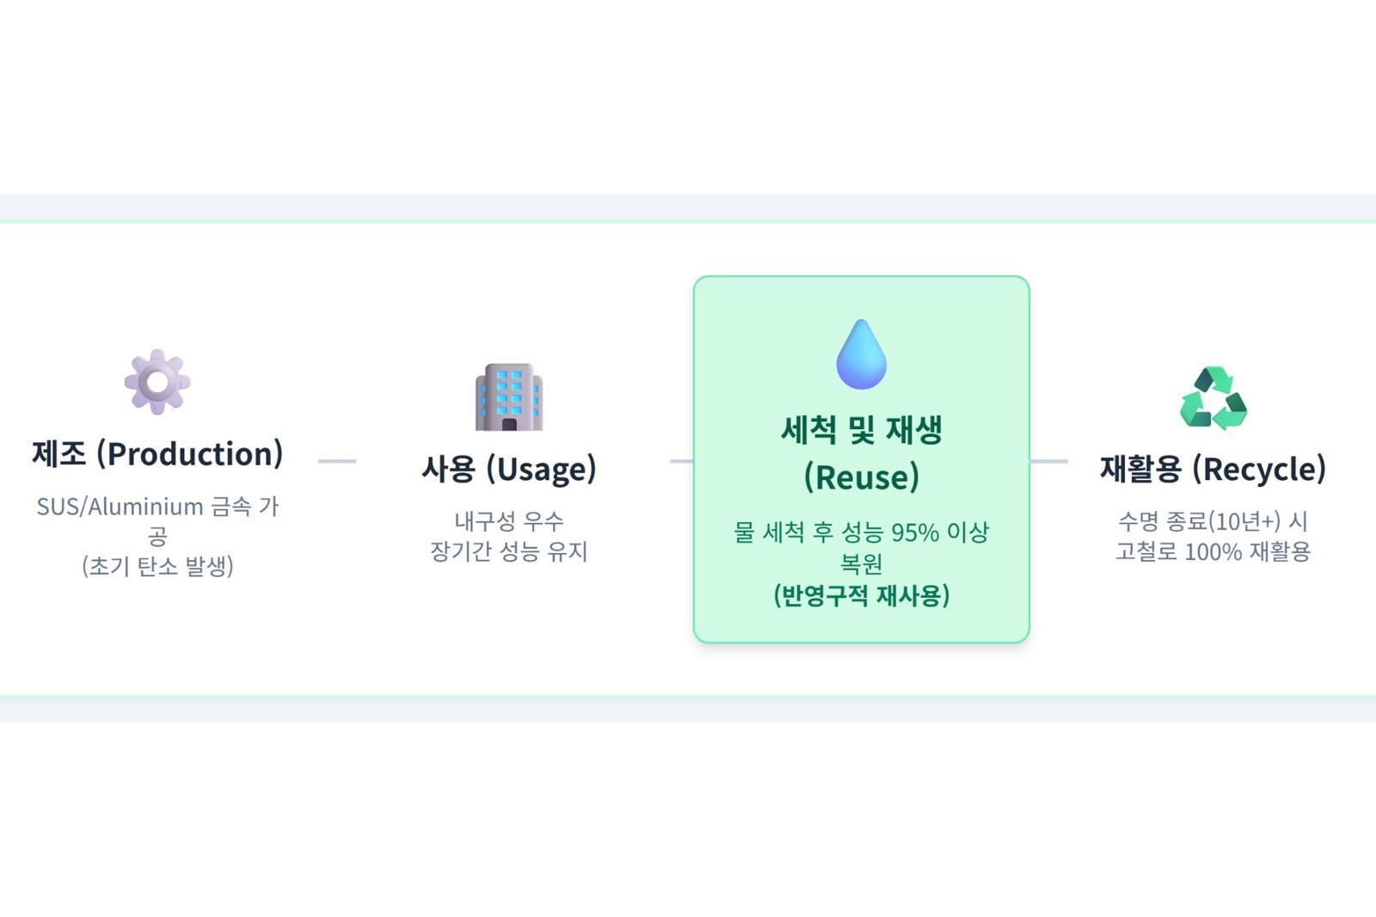Click the 내구성 우수 text line
1376x917 pixels.
click(509, 520)
